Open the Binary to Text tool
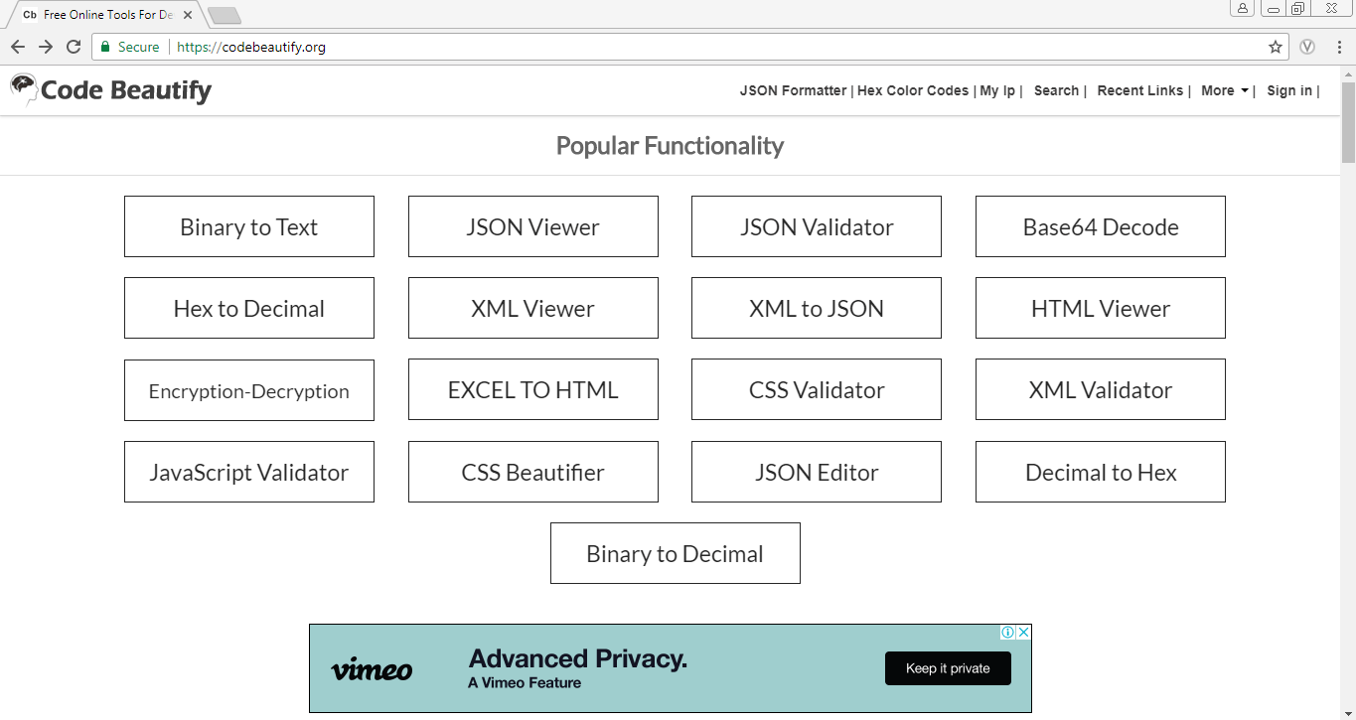 click(249, 226)
